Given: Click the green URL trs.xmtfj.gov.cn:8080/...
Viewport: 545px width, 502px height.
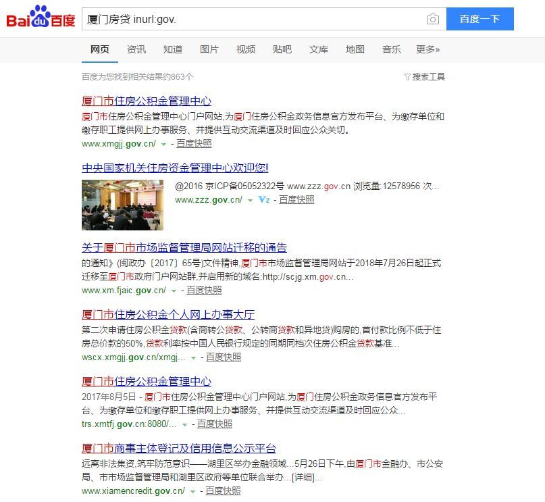Looking at the screenshot, I should [129, 424].
